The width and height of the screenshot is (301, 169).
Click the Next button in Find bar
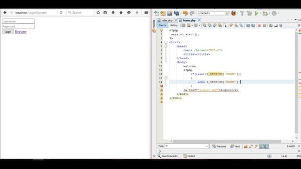235,146
